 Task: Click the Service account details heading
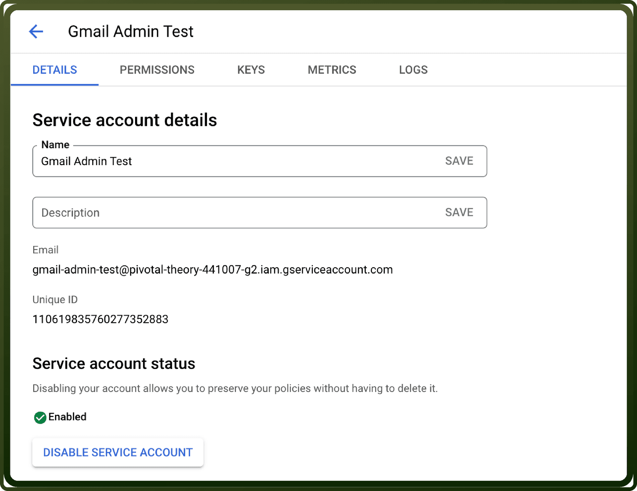pyautogui.click(x=125, y=120)
